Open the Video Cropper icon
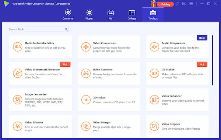This screenshot has height=140, width=221. tap(154, 126)
